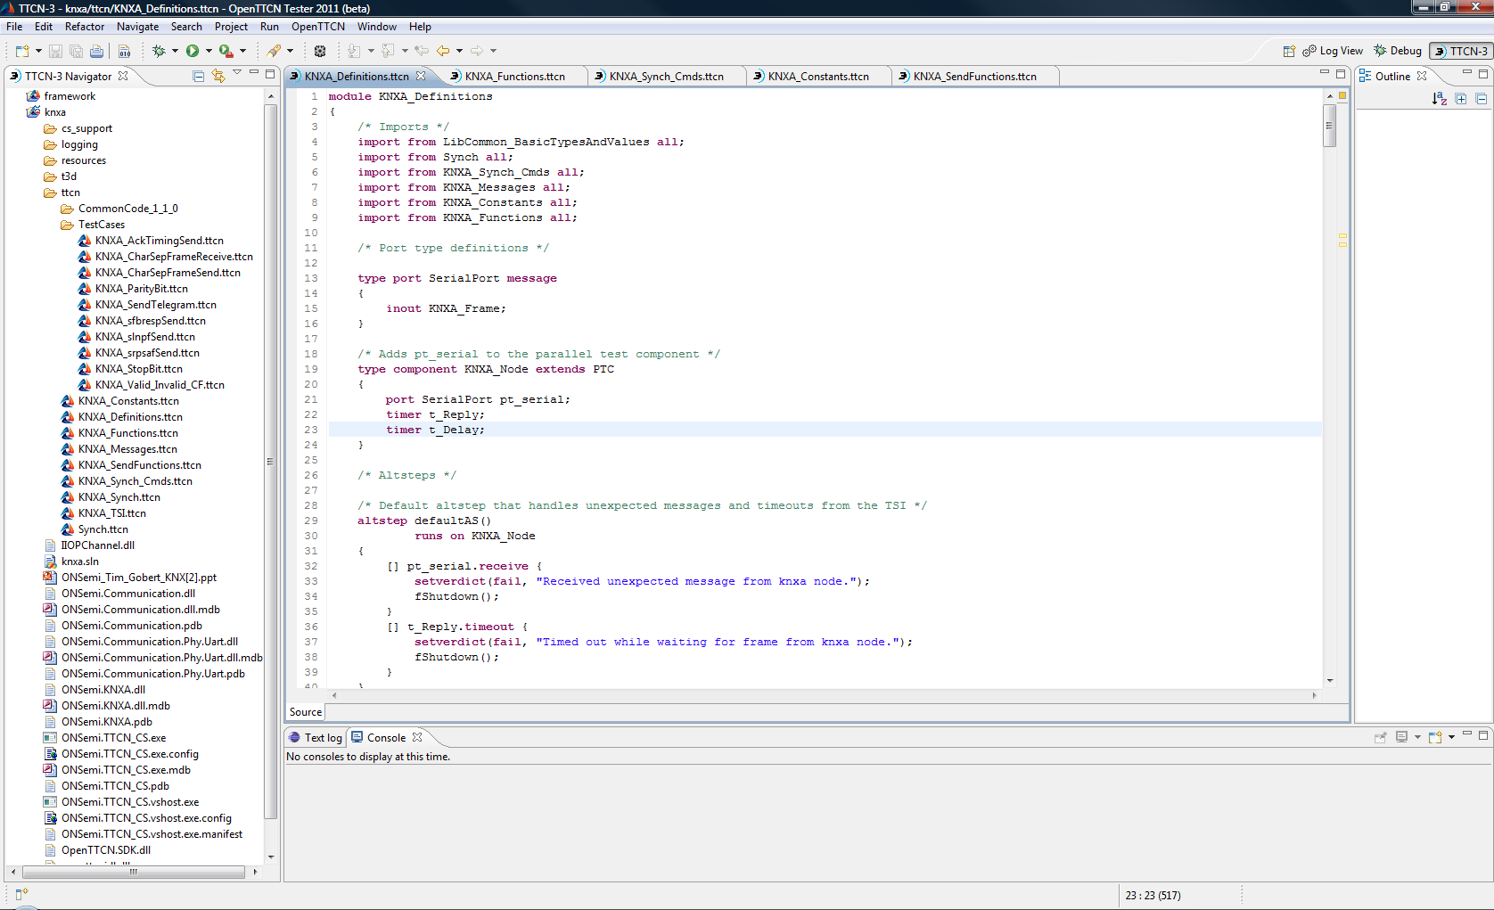
Task: Open Search dropdown arrow
Action: [290, 51]
